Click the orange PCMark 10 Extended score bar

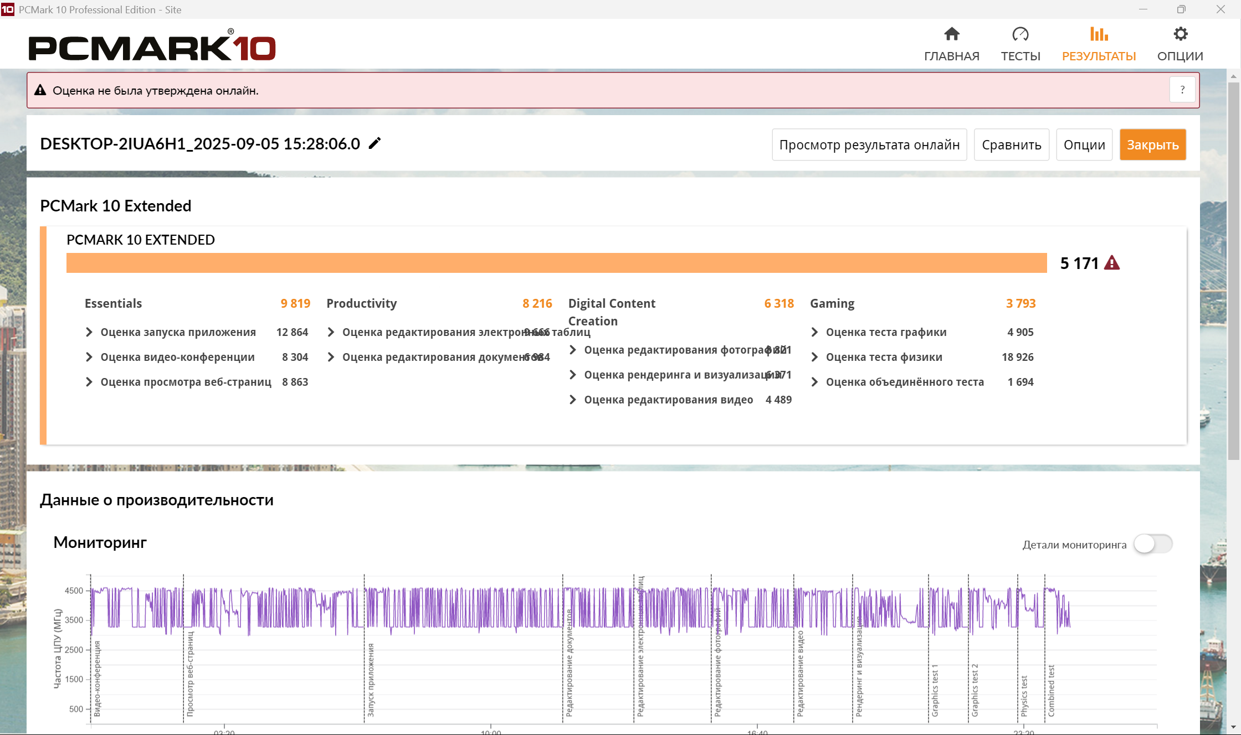tap(556, 263)
